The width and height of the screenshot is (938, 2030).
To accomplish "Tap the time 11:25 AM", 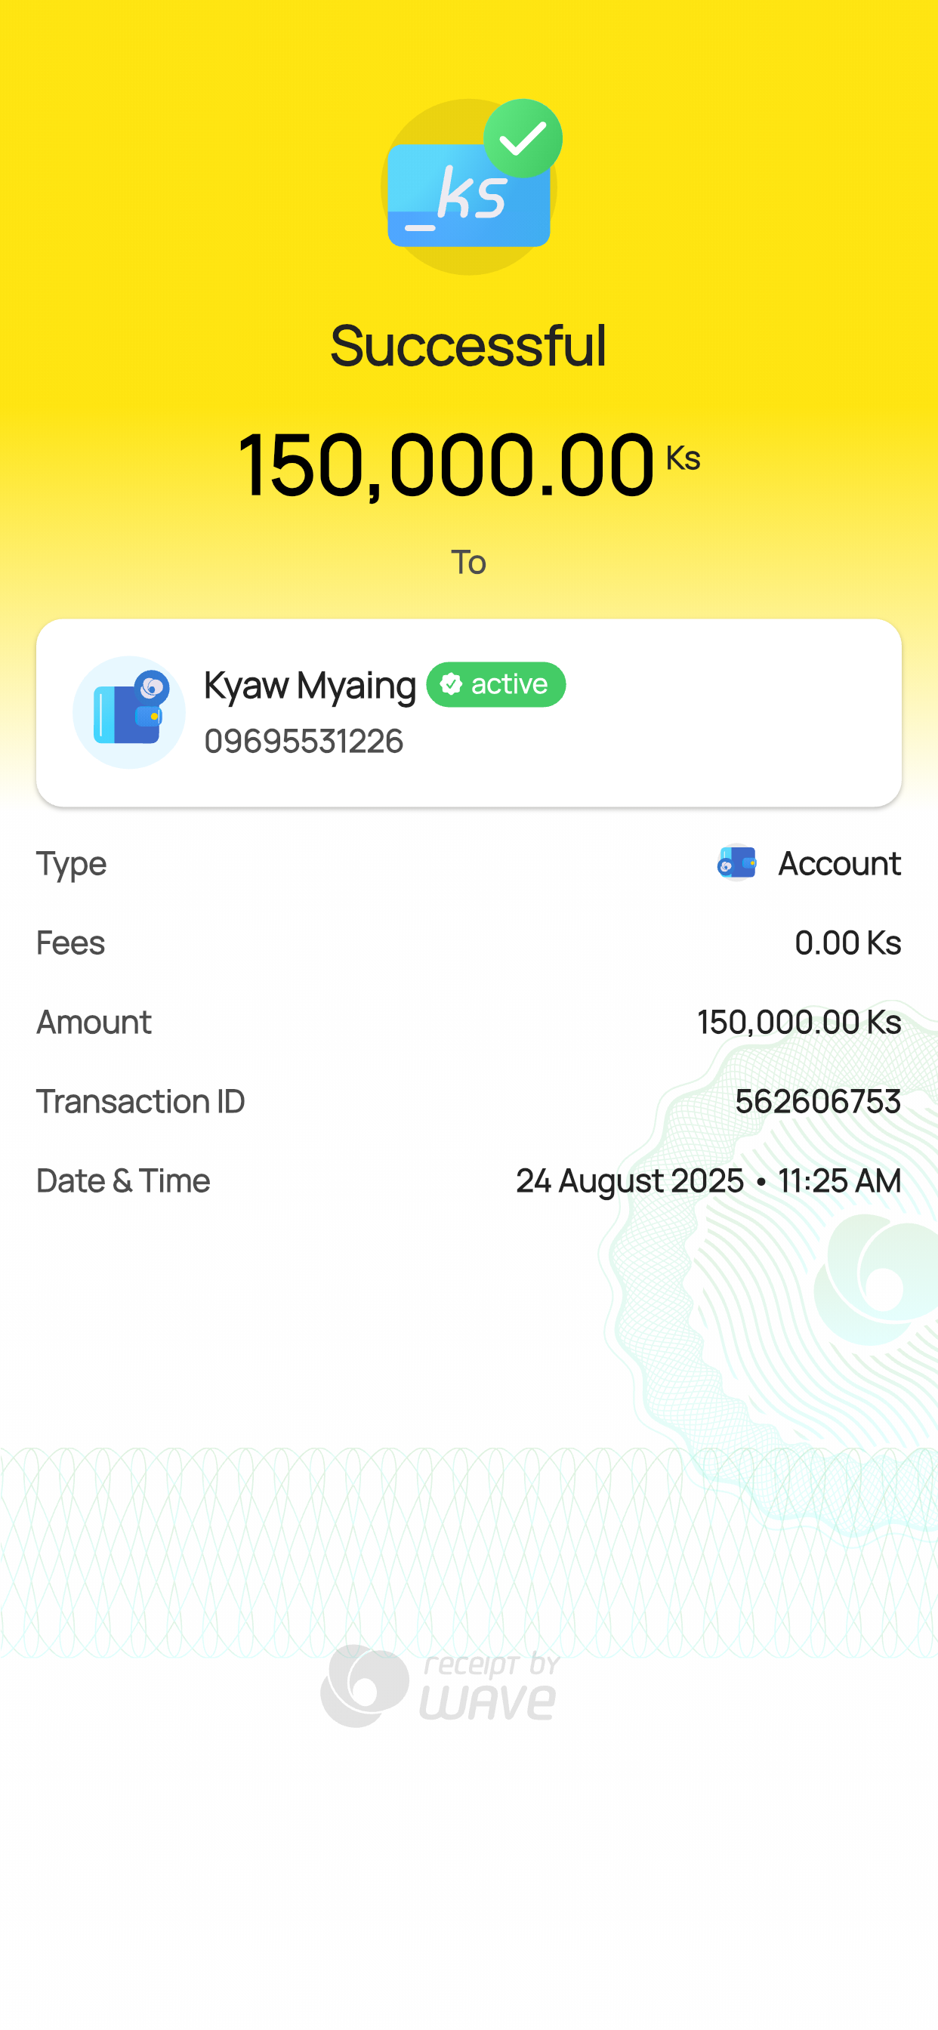I will point(838,1180).
